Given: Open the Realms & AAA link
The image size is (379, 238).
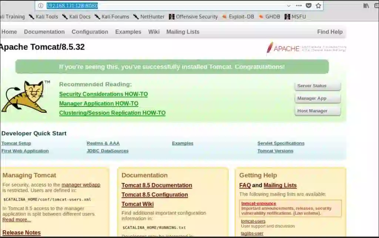Looking at the screenshot, I should tap(103, 143).
